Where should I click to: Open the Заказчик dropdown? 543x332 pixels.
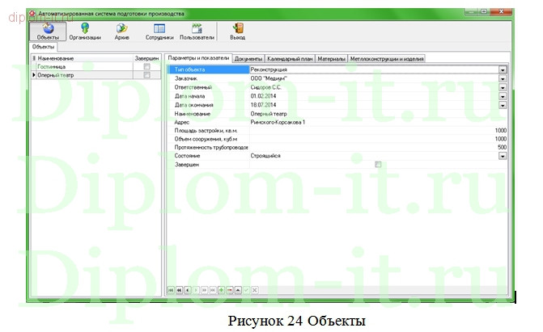point(503,78)
